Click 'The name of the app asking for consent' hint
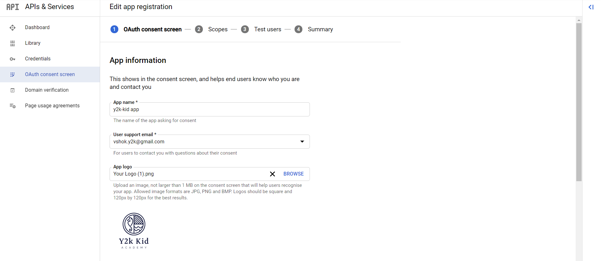This screenshot has width=601, height=261. click(x=155, y=120)
